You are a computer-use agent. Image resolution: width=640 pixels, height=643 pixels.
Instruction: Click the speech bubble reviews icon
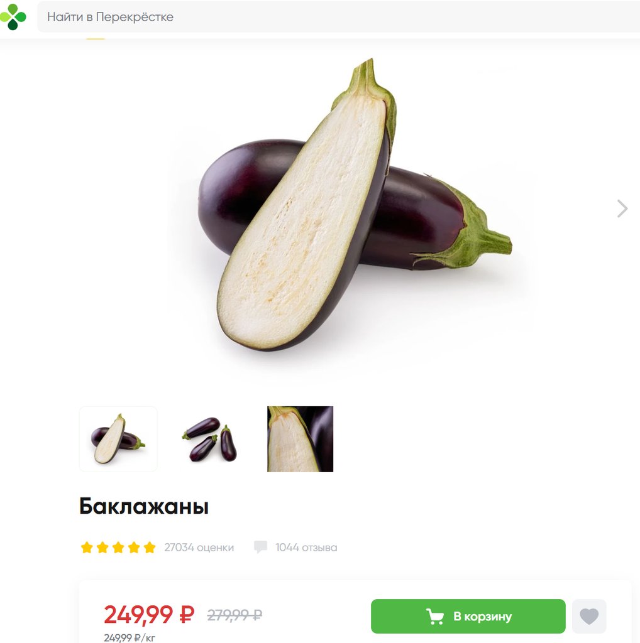point(260,547)
